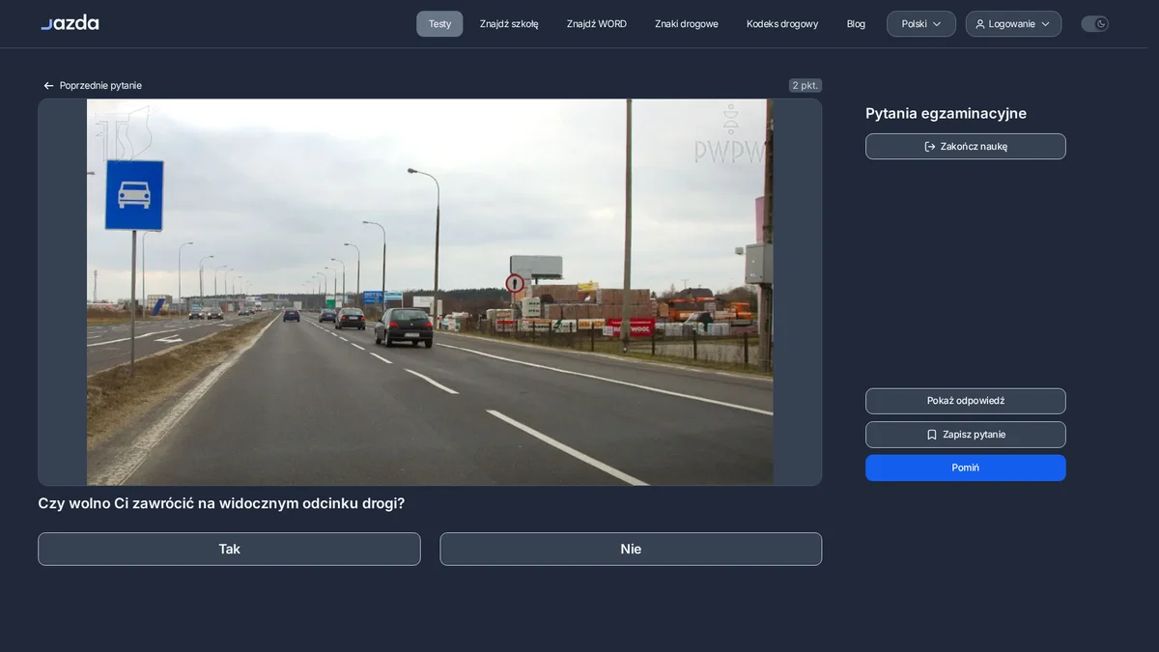This screenshot has height=652, width=1159.
Task: Open the Testy tab
Action: [x=439, y=24]
